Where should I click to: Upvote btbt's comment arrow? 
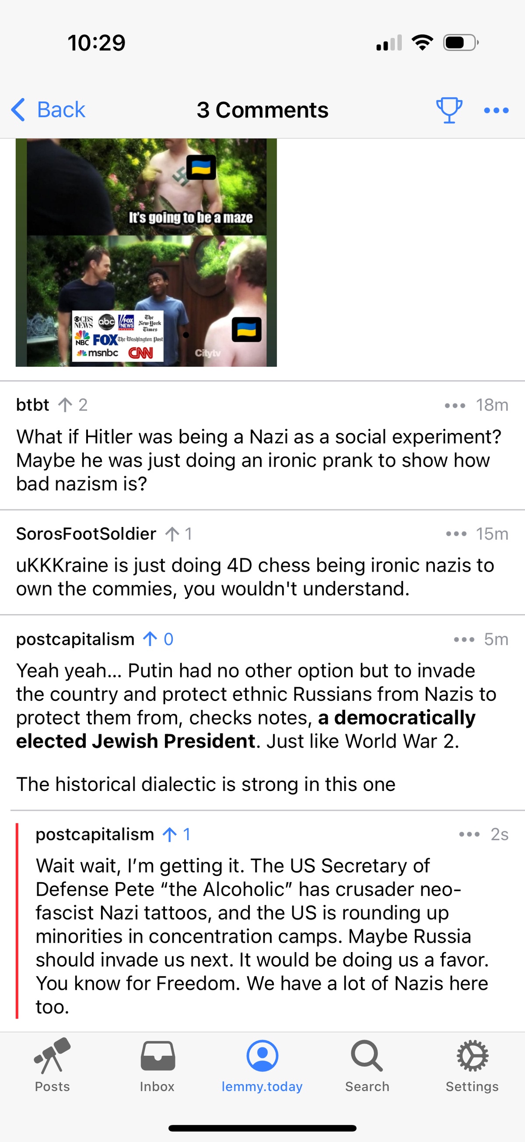coord(65,405)
